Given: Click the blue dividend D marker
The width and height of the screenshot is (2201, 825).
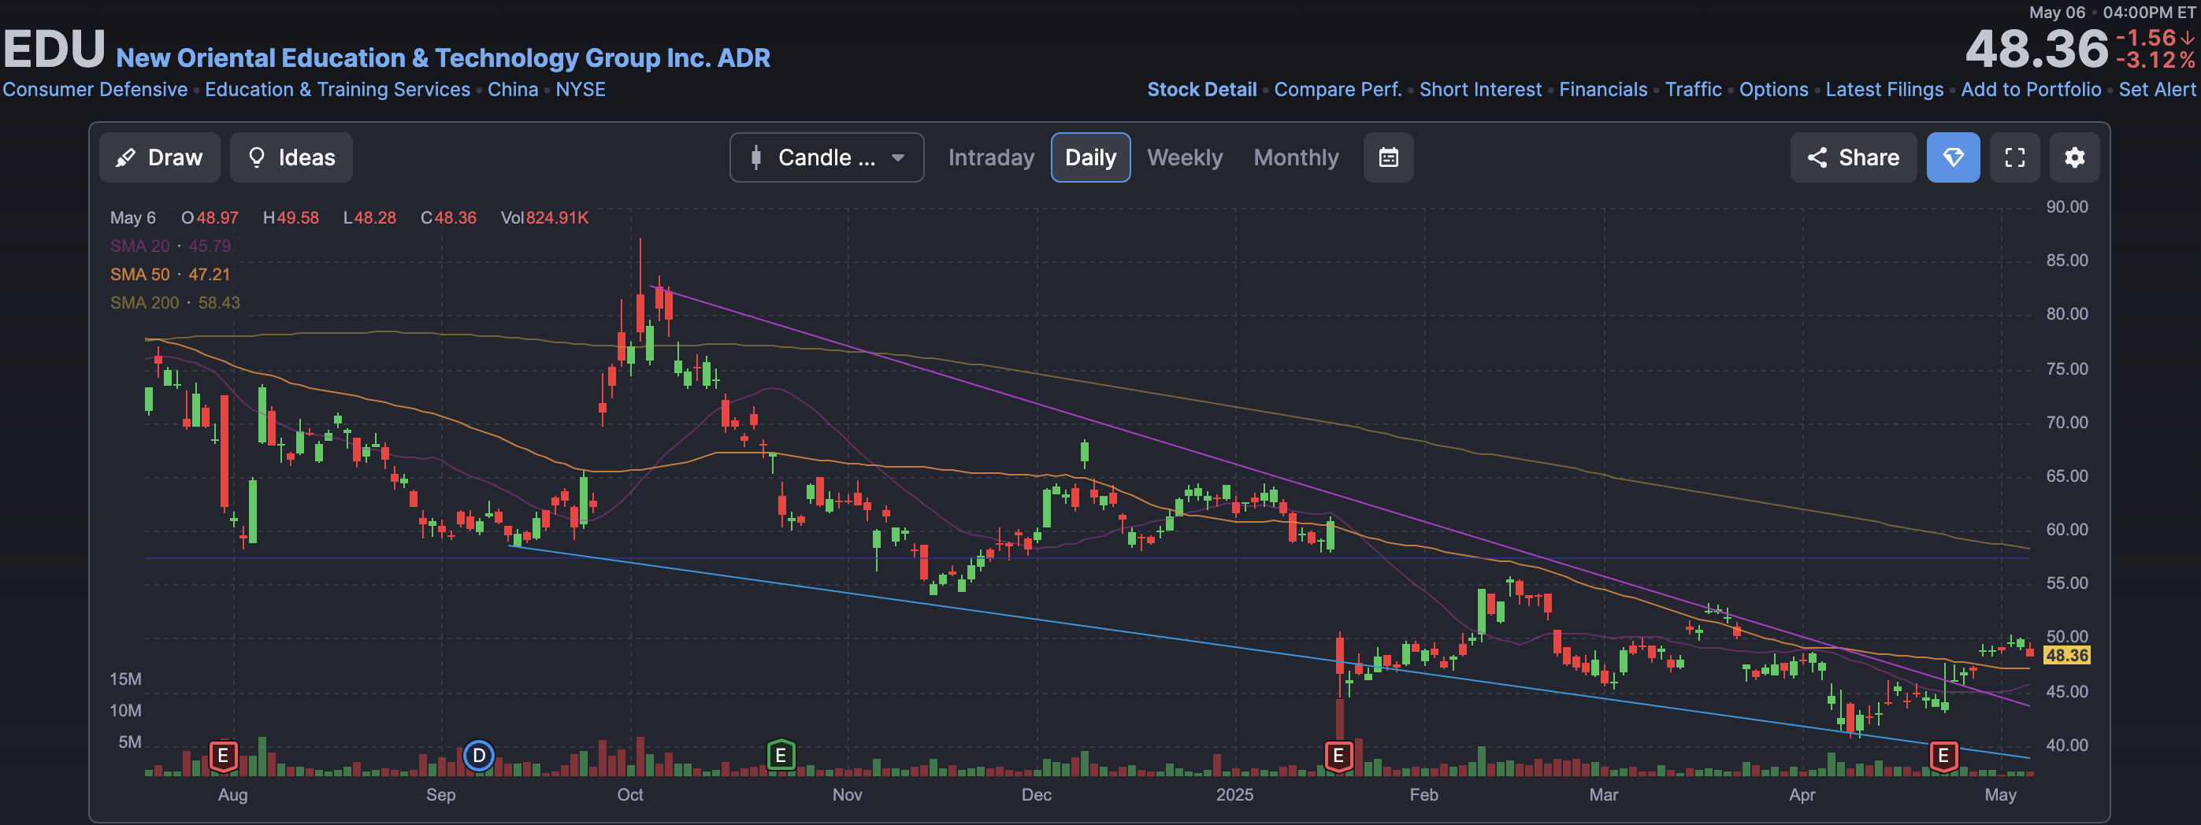Looking at the screenshot, I should (478, 756).
